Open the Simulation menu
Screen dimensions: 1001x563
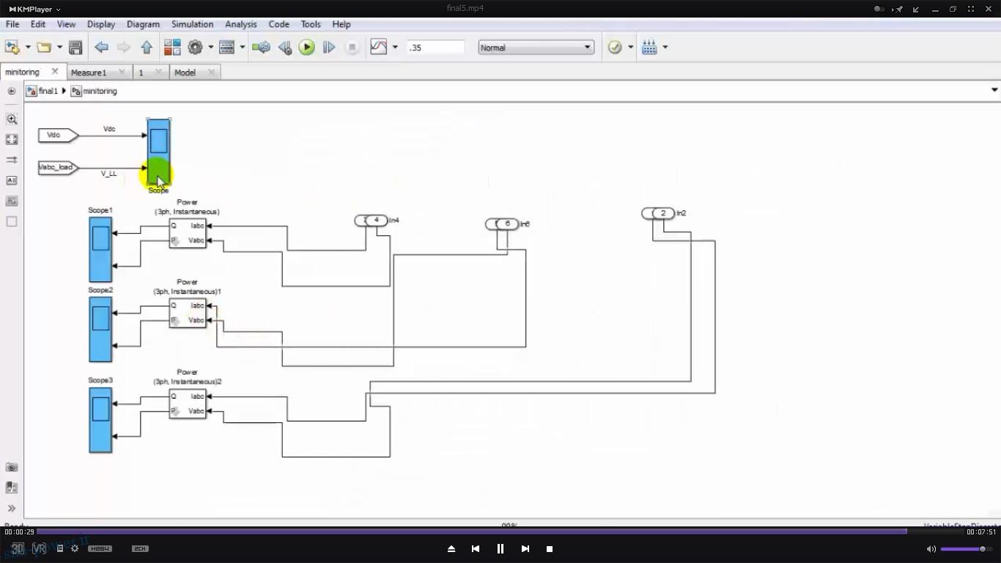click(192, 24)
